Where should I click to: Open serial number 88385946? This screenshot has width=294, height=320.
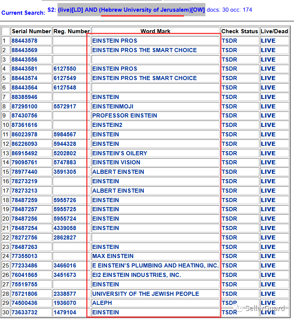tap(24, 97)
